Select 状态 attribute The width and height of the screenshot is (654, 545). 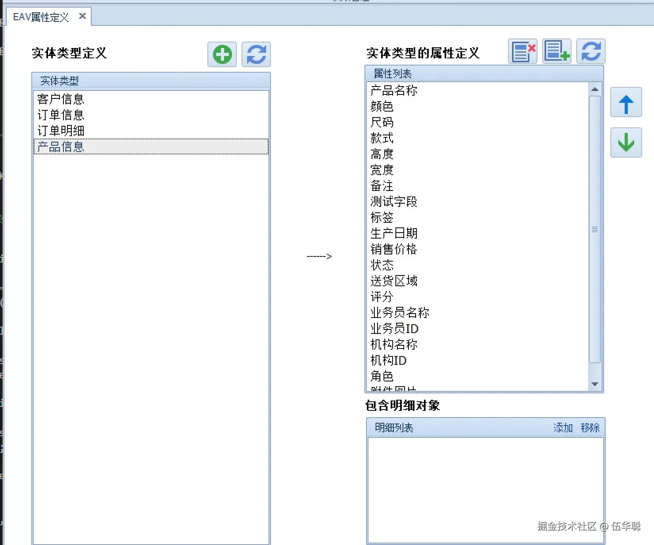coord(478,265)
